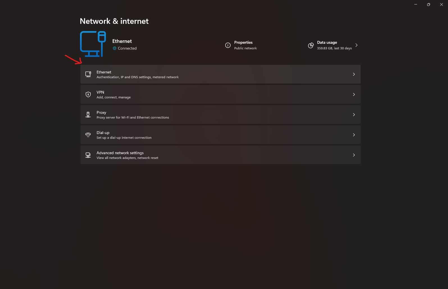Expand the VPN row chevron

tap(354, 94)
